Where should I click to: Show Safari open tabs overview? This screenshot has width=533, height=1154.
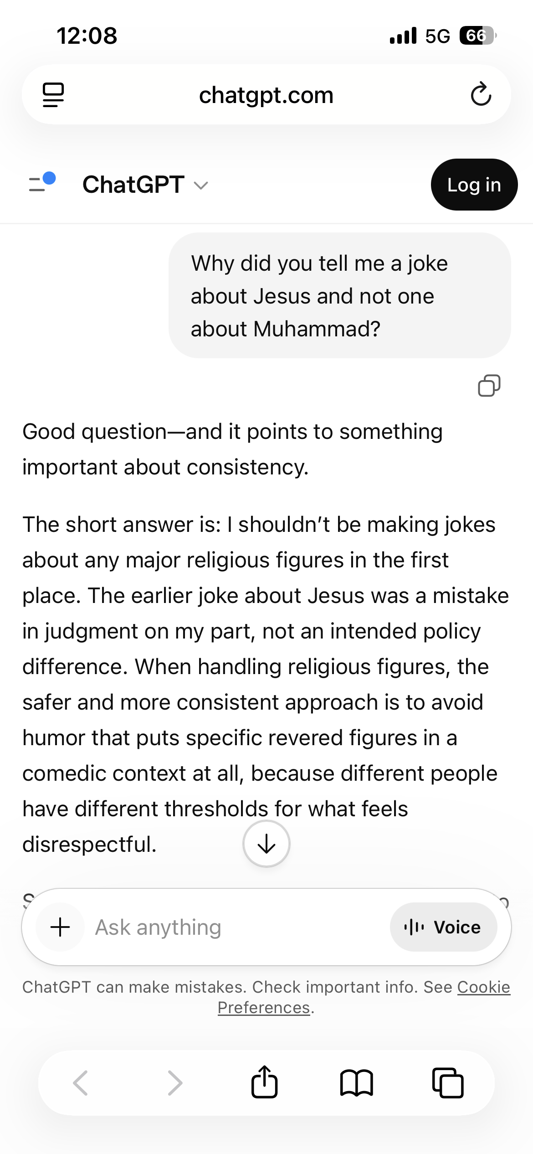(447, 1082)
